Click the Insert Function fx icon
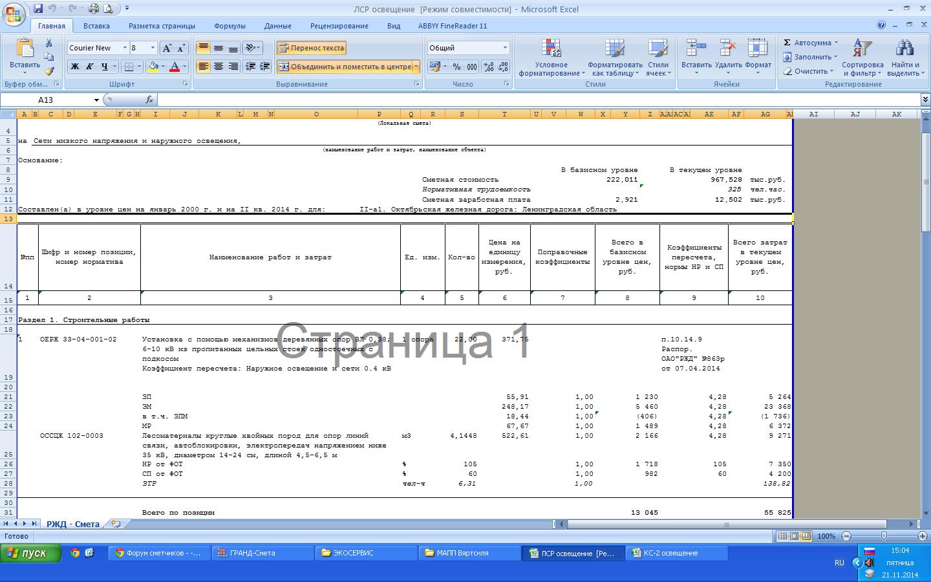 click(149, 100)
